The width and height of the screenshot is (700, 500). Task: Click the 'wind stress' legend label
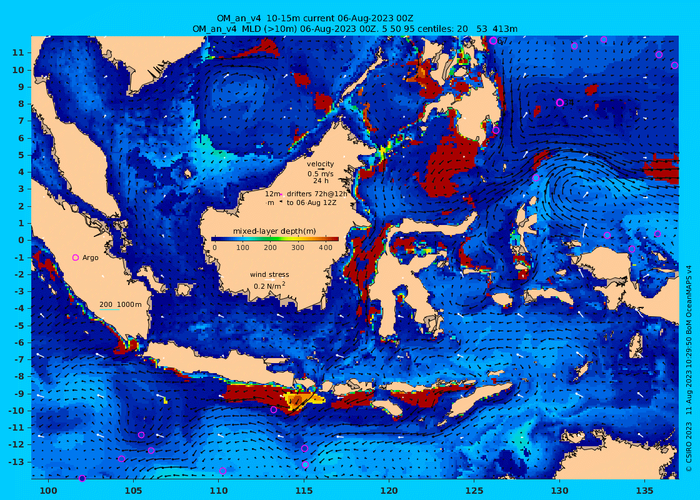(269, 274)
